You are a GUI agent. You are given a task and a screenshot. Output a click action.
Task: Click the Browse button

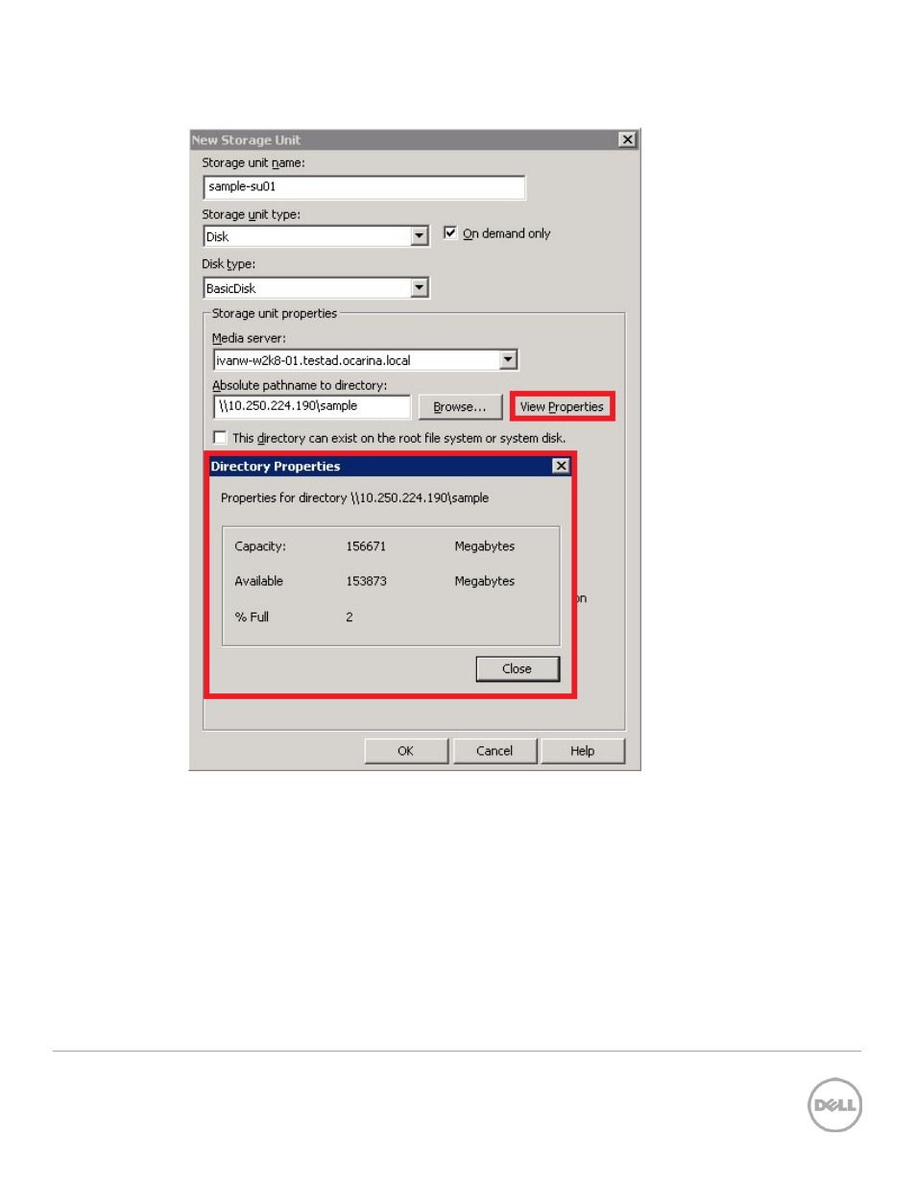460,407
